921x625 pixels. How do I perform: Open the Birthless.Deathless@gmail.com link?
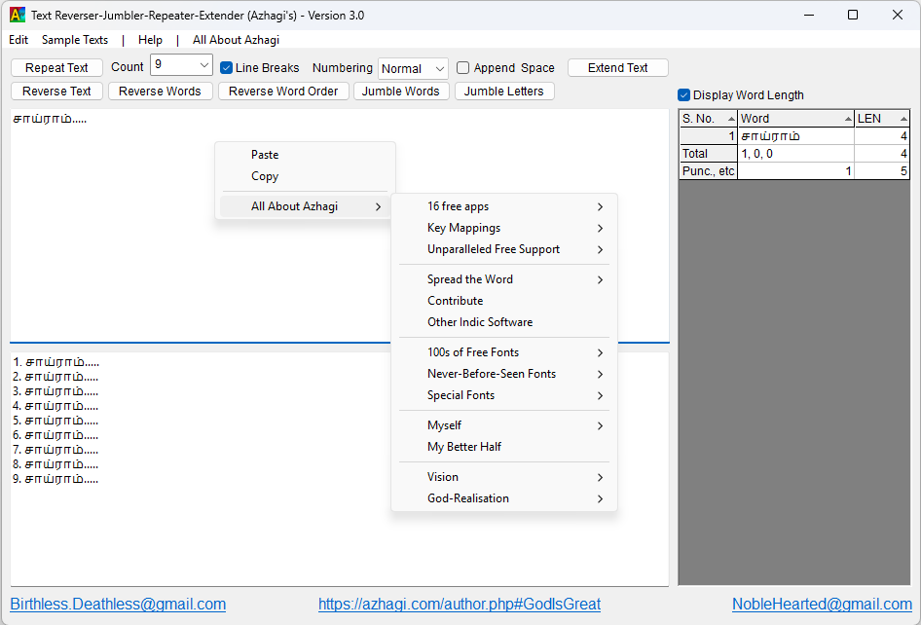tap(118, 605)
